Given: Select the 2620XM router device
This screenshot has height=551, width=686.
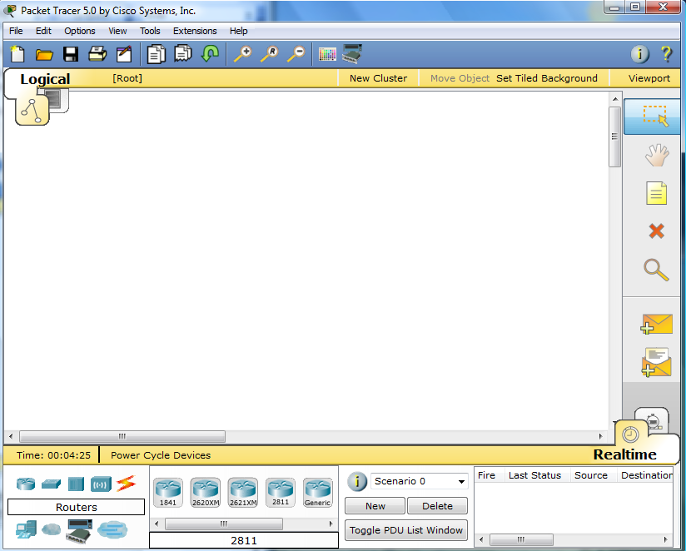Looking at the screenshot, I should pos(206,493).
